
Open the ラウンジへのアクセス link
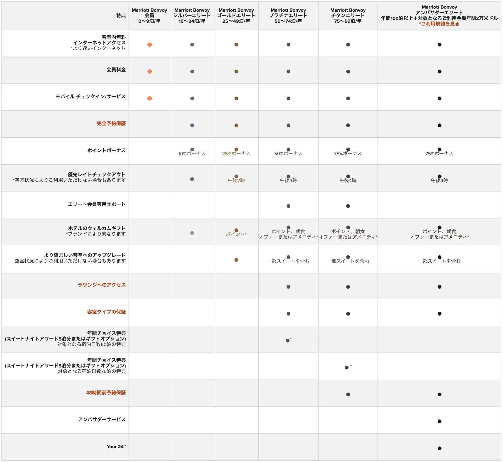[x=102, y=285]
